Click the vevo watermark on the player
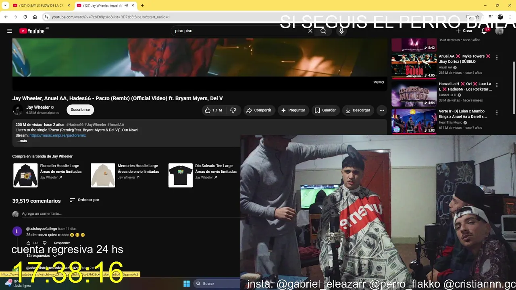 [x=379, y=82]
